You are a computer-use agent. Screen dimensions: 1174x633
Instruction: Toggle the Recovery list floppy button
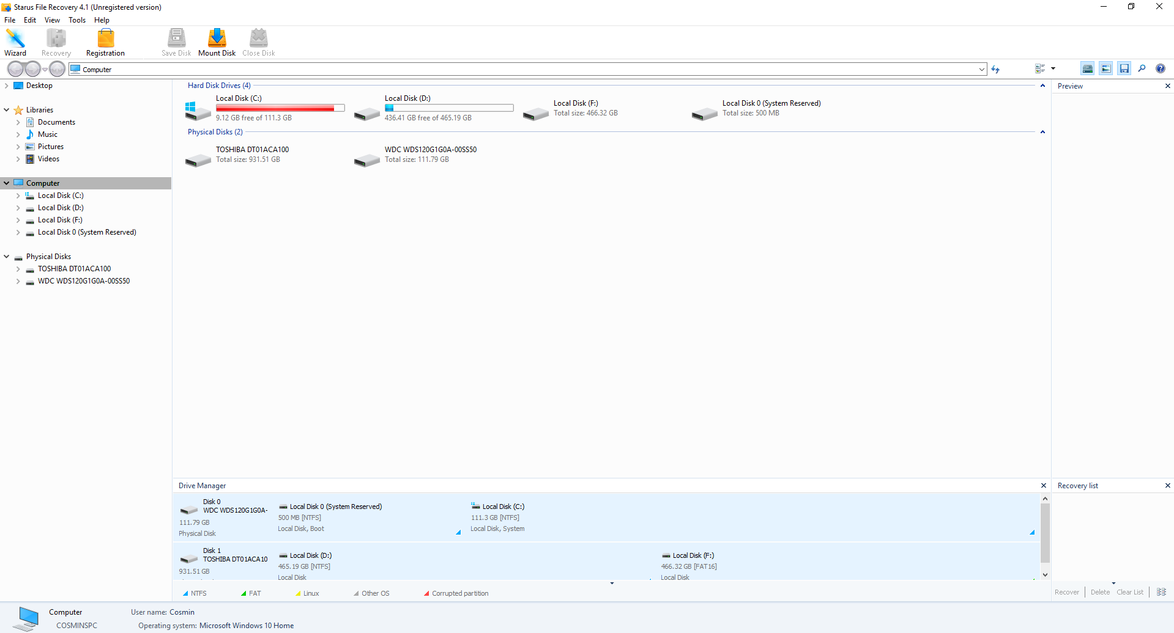pyautogui.click(x=1124, y=68)
